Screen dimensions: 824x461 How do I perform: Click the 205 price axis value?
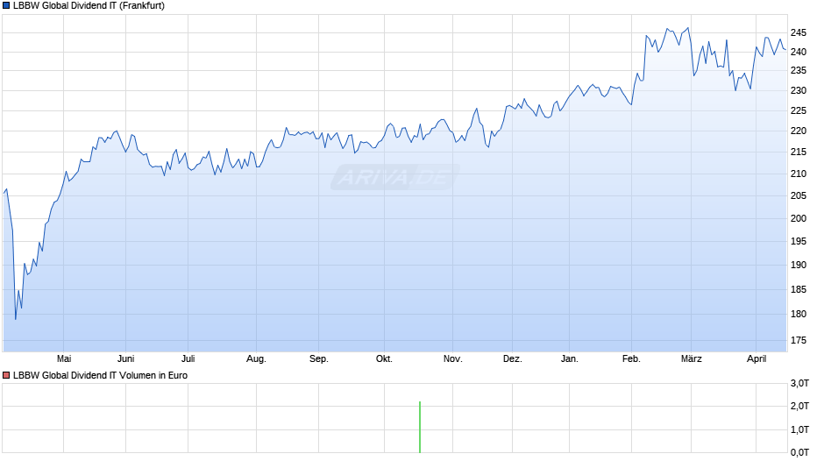click(799, 195)
